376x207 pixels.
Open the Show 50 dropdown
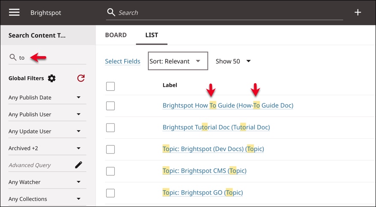tap(233, 61)
